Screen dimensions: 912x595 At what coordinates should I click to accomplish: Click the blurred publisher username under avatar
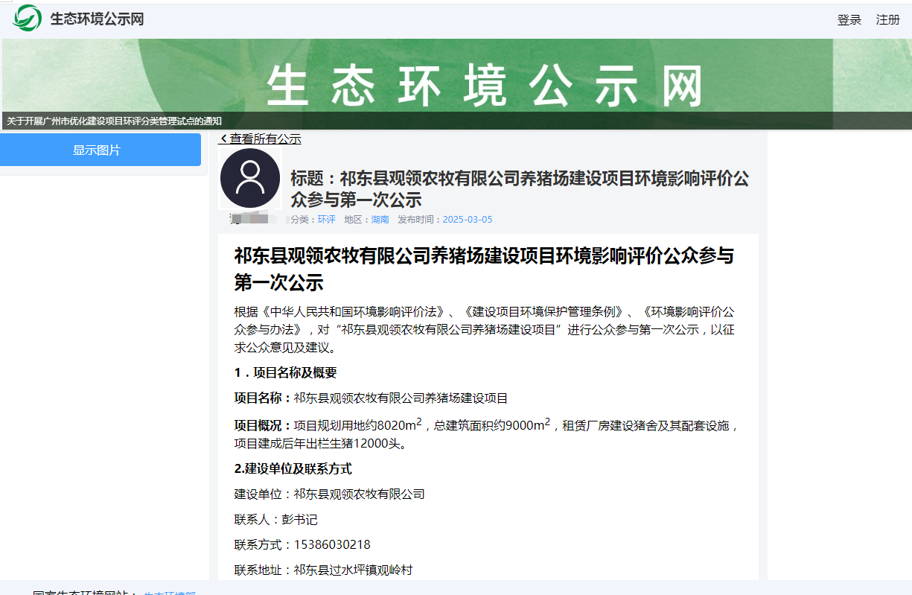tap(253, 219)
